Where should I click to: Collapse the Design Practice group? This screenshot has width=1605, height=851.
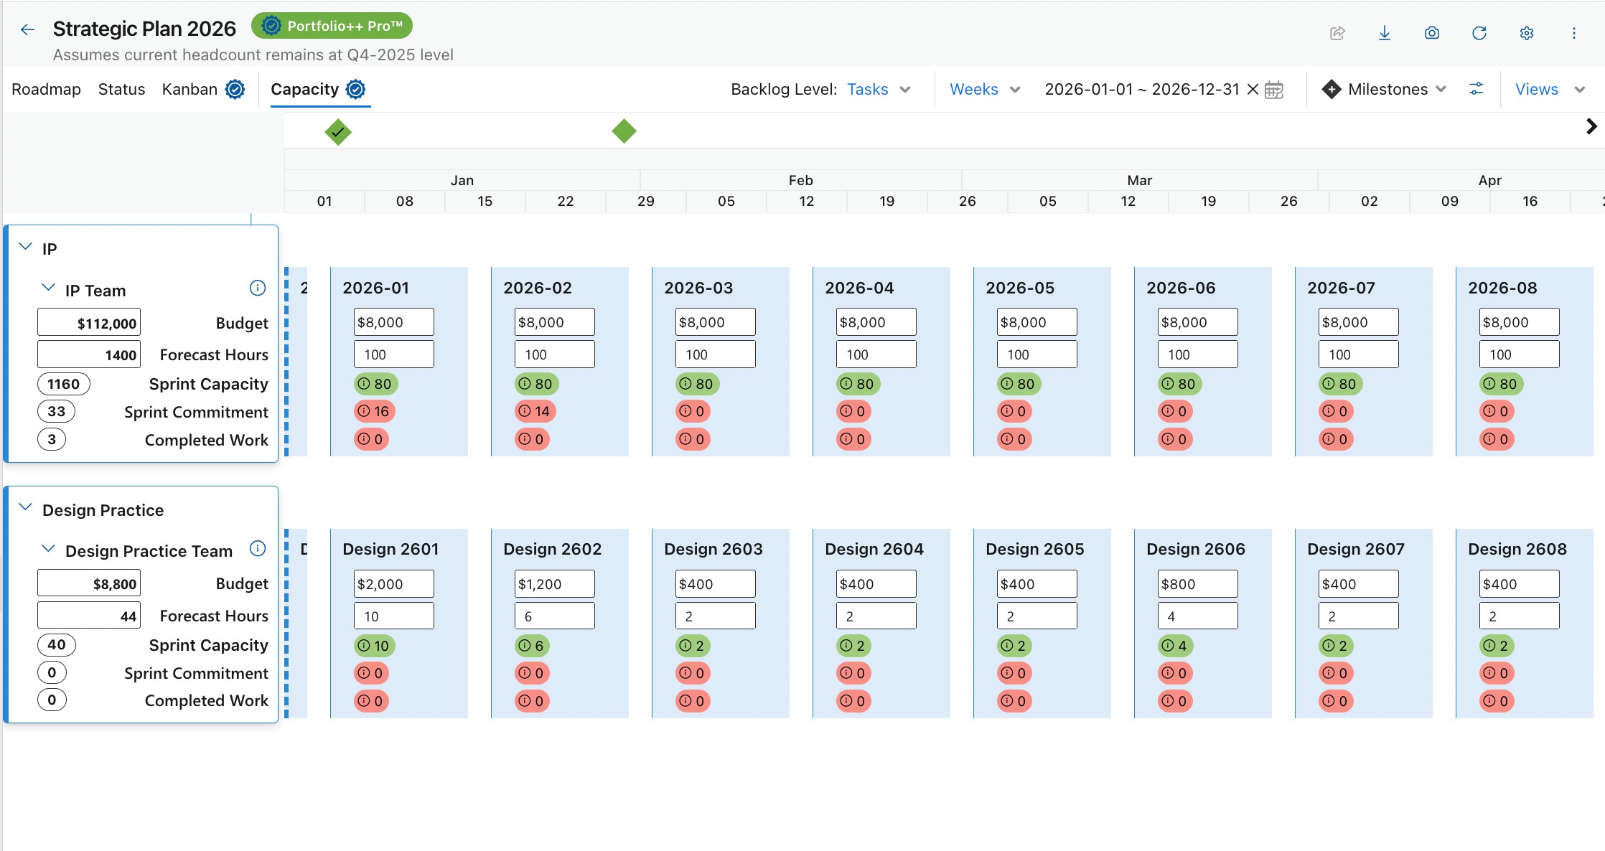point(26,508)
